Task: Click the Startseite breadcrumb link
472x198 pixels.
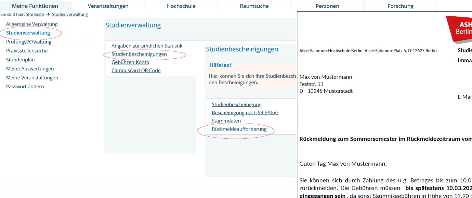Action: pyautogui.click(x=35, y=14)
